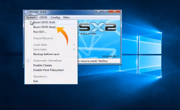
Task: Open the System menu
Action: (x=31, y=17)
